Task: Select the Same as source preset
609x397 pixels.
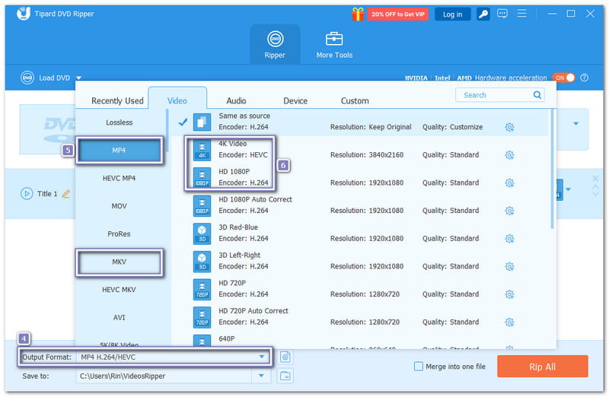Action: 244,122
